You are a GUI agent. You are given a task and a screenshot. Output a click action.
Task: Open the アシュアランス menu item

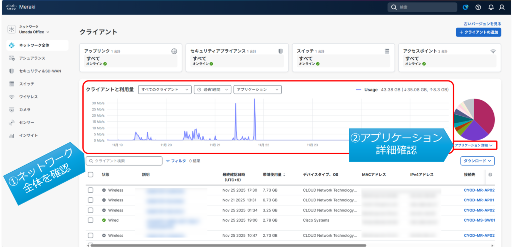click(32, 58)
